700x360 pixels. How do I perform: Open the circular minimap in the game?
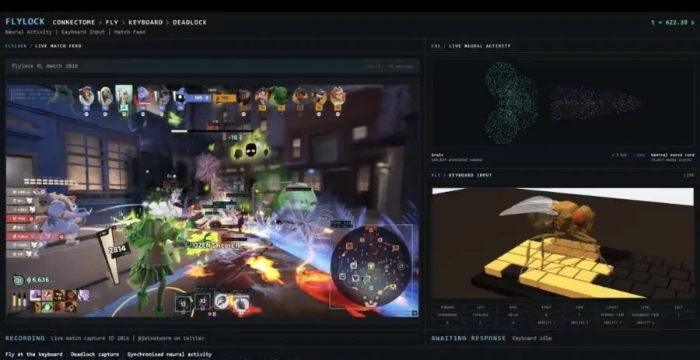(x=370, y=265)
